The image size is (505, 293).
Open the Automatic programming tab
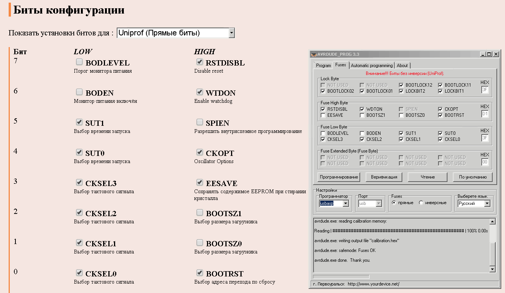click(x=371, y=66)
